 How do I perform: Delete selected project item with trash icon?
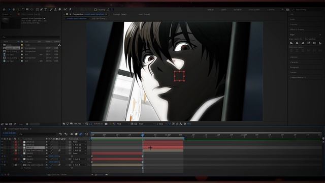[27, 124]
